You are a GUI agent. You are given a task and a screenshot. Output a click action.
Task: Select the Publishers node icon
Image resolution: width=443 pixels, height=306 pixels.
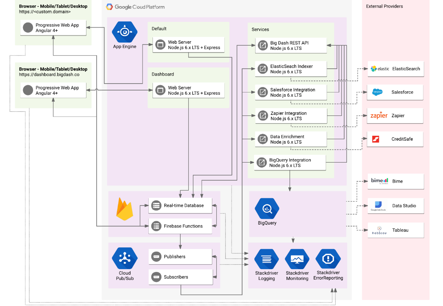point(156,257)
